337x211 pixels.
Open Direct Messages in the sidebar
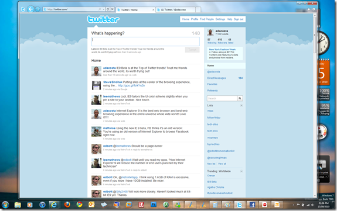point(216,78)
